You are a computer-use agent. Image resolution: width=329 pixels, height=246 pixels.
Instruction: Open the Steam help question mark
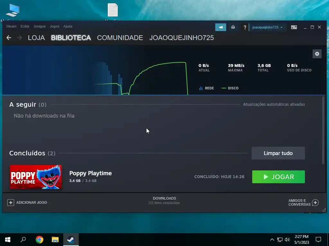[x=245, y=27]
